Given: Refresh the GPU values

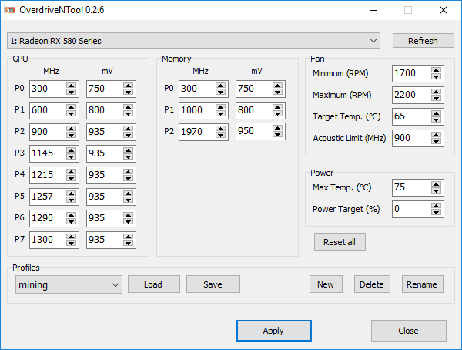Looking at the screenshot, I should click(423, 41).
